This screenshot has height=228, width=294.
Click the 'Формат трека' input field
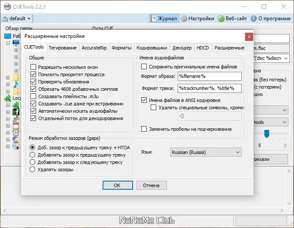pyautogui.click(x=209, y=88)
